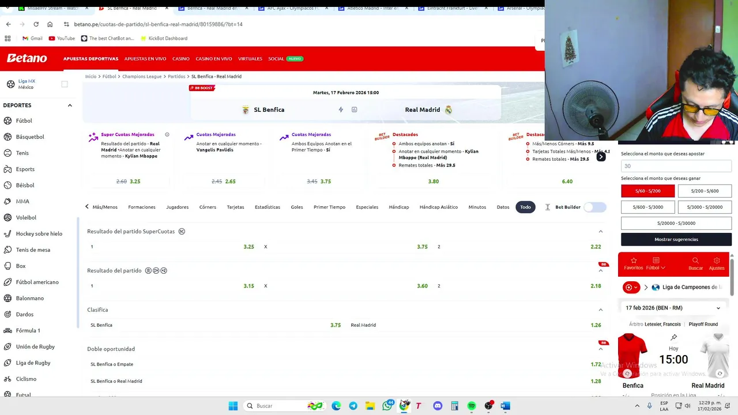Screen dimensions: 738x415
Task: Go to browser home page icon
Action: coord(50,24)
